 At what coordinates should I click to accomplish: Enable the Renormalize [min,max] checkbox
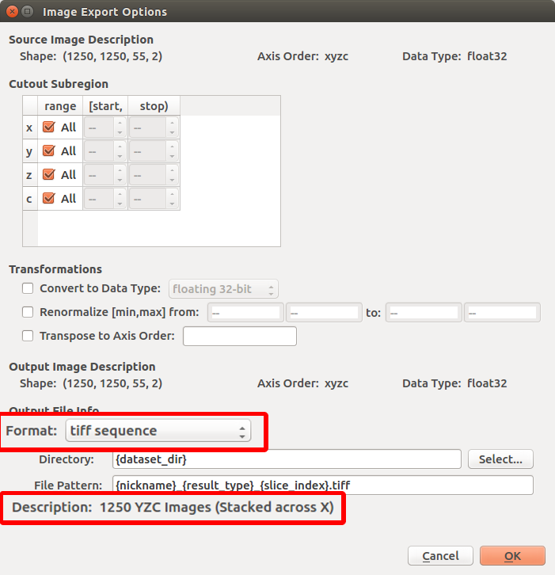29,312
